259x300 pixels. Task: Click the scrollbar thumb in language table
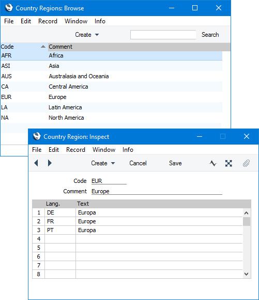click(x=247, y=222)
